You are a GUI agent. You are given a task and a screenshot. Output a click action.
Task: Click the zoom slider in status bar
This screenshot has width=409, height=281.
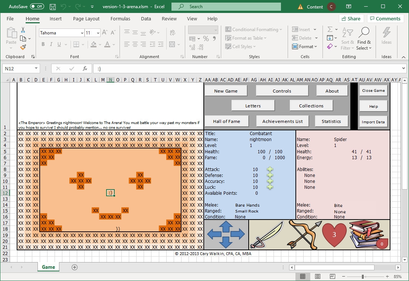point(363,277)
